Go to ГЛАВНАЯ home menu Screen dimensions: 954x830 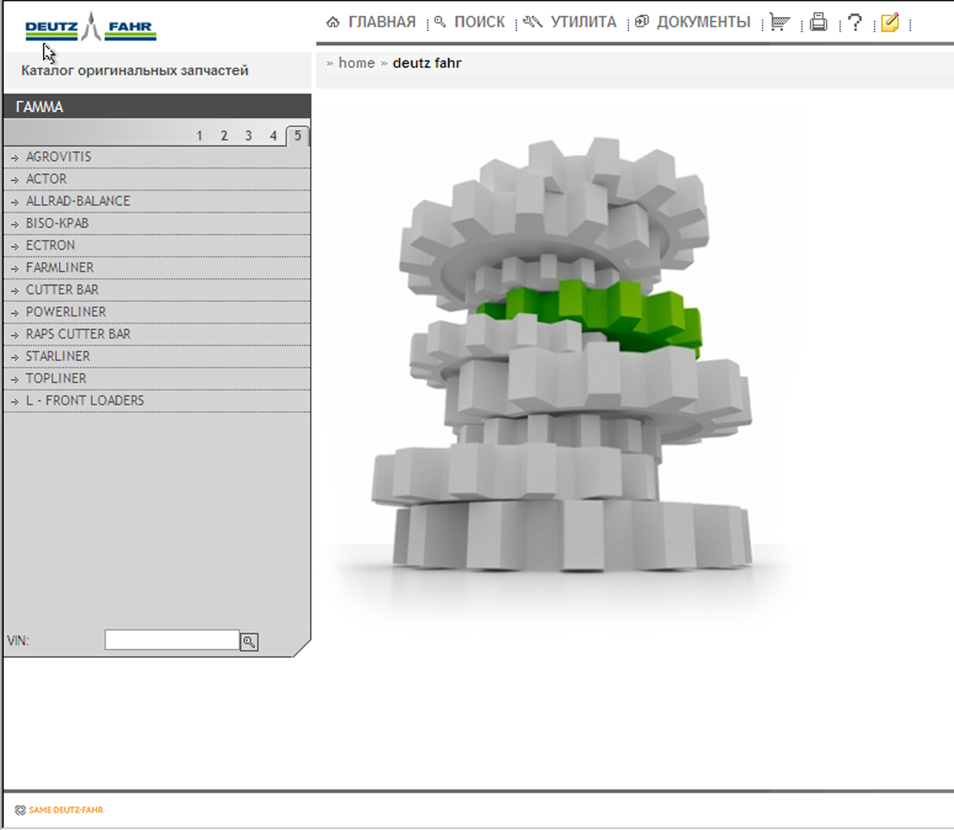pos(372,23)
